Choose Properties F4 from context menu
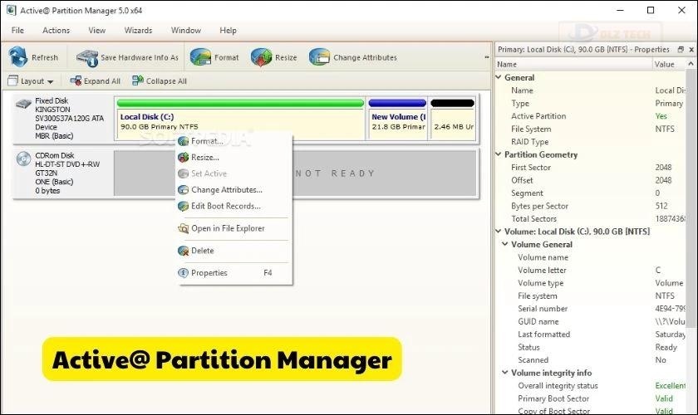This screenshot has width=698, height=415. (234, 273)
